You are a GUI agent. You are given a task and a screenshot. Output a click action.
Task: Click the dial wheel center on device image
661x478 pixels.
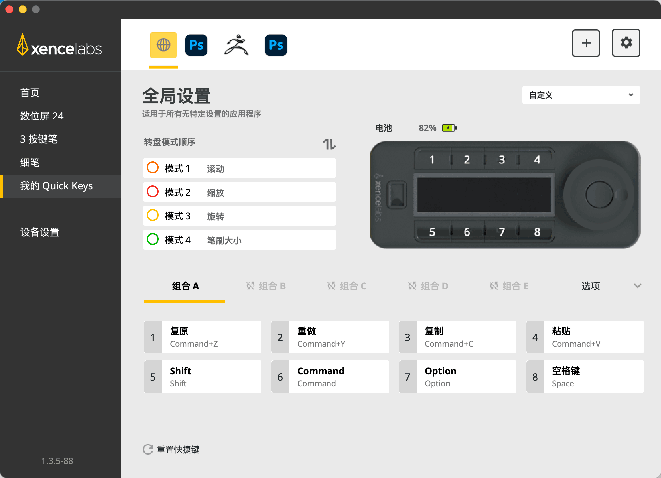tap(599, 195)
